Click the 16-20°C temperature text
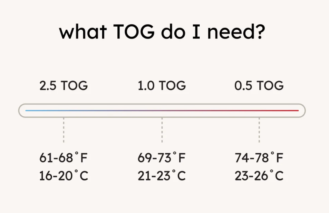329x213 pixels. coord(63,176)
